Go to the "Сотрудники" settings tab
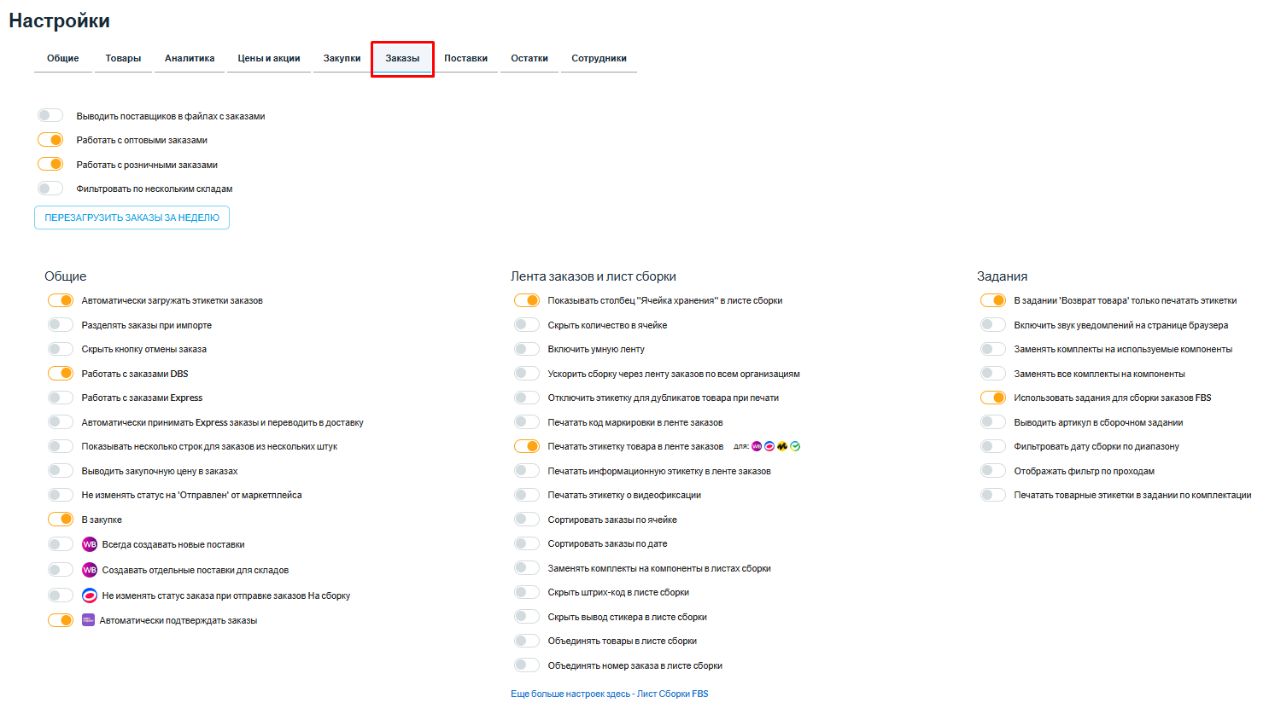This screenshot has width=1275, height=726. pyautogui.click(x=599, y=59)
